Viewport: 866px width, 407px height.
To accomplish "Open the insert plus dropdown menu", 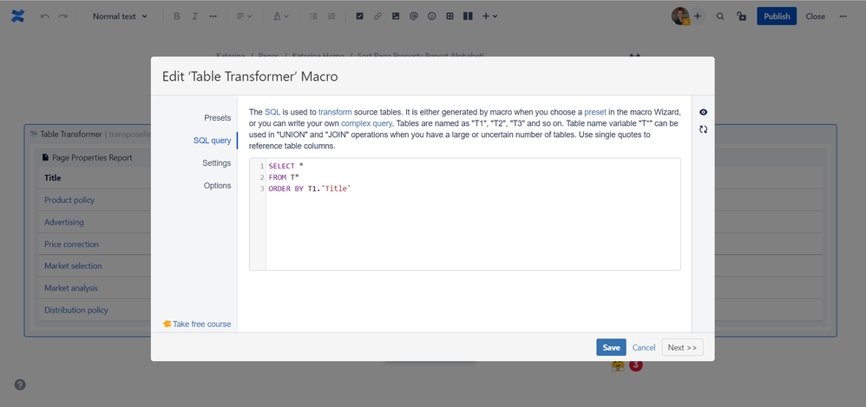I will (x=489, y=16).
